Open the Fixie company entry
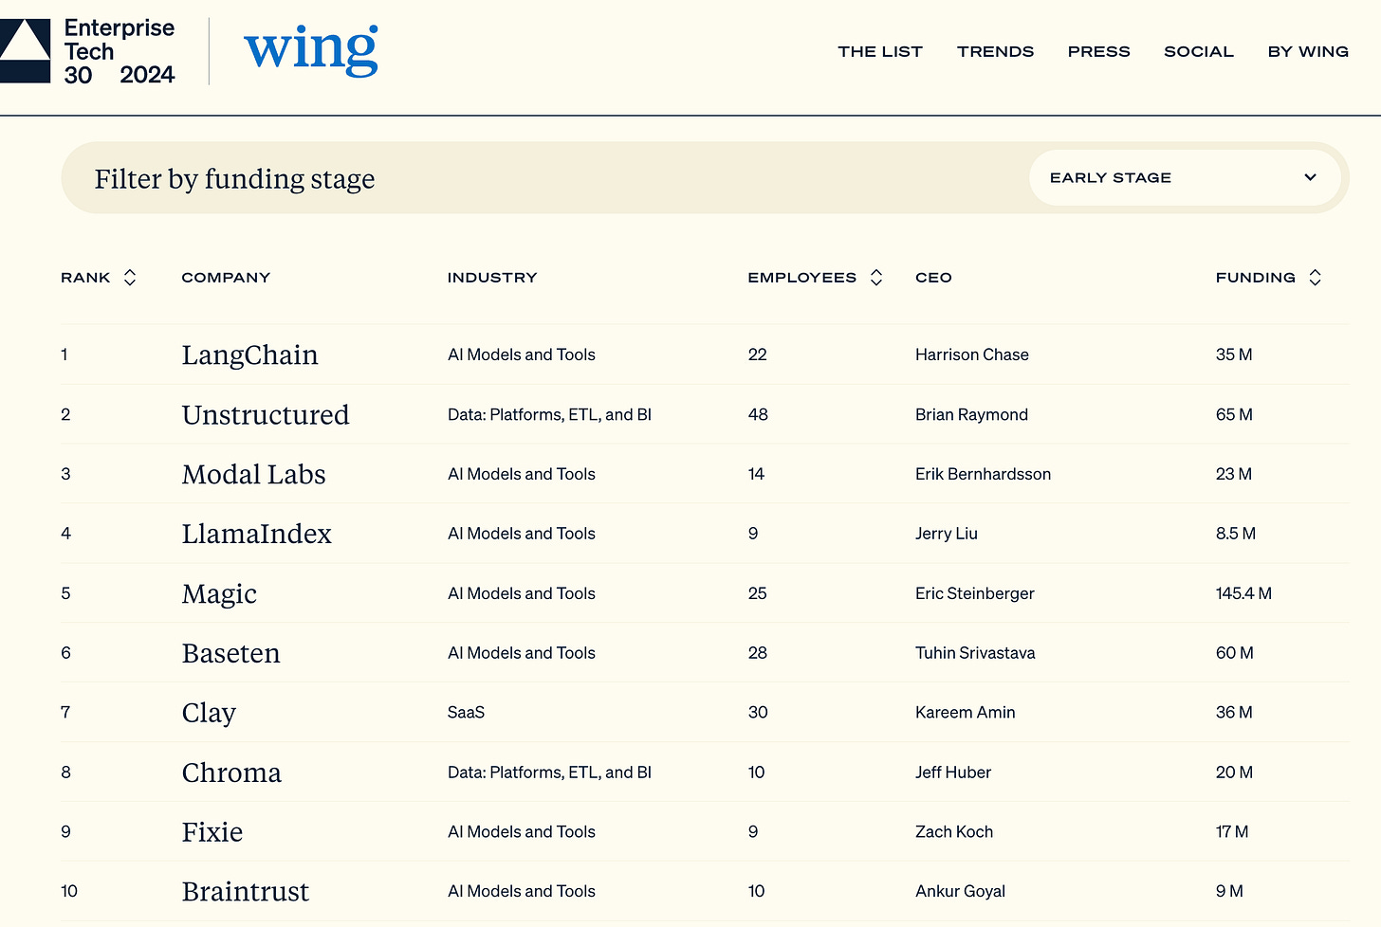The height and width of the screenshot is (927, 1381). coord(212,832)
